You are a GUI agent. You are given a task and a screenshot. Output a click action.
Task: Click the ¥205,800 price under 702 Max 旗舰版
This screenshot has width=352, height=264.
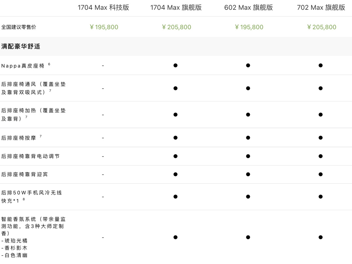pyautogui.click(x=321, y=27)
